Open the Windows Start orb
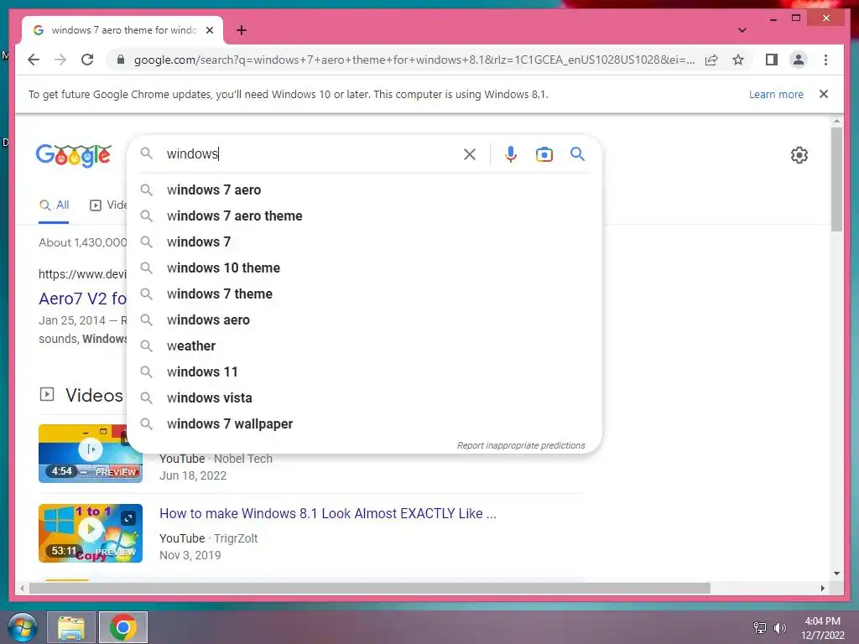Screen dimensions: 859x644 23,627
